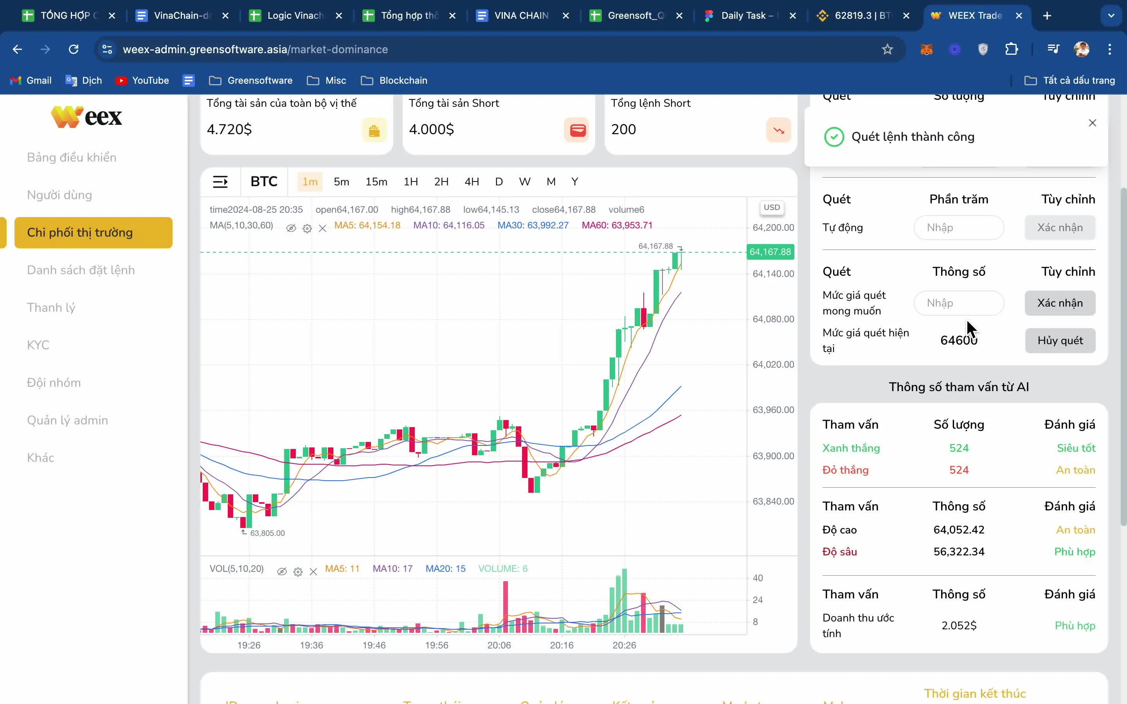1127x704 pixels.
Task: Remove the VOL indicator with X icon
Action: click(x=313, y=571)
